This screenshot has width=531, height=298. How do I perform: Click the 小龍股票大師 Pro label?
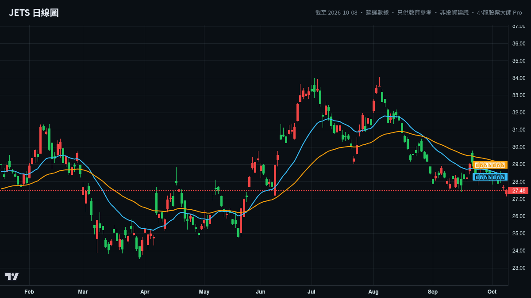[x=500, y=12]
